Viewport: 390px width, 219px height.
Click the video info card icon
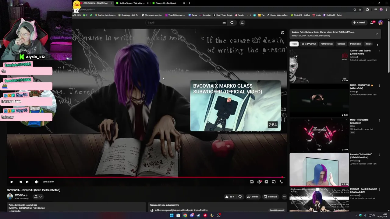tap(282, 33)
